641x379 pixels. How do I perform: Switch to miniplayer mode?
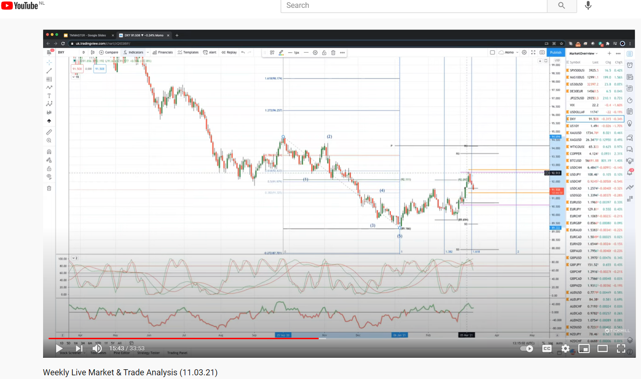[x=584, y=348]
